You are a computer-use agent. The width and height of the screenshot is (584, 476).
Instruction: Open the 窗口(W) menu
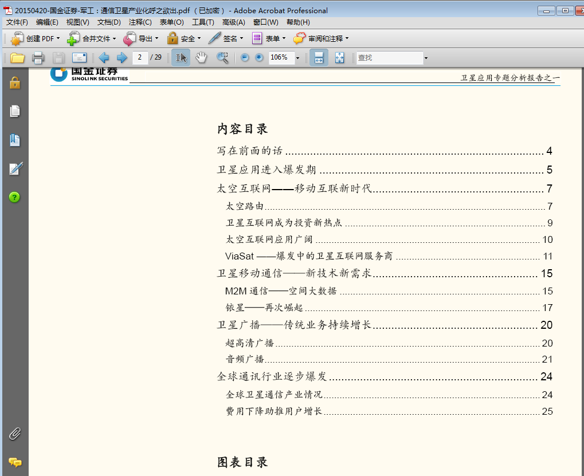pyautogui.click(x=265, y=22)
